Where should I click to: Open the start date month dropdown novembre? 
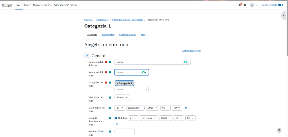135,108
